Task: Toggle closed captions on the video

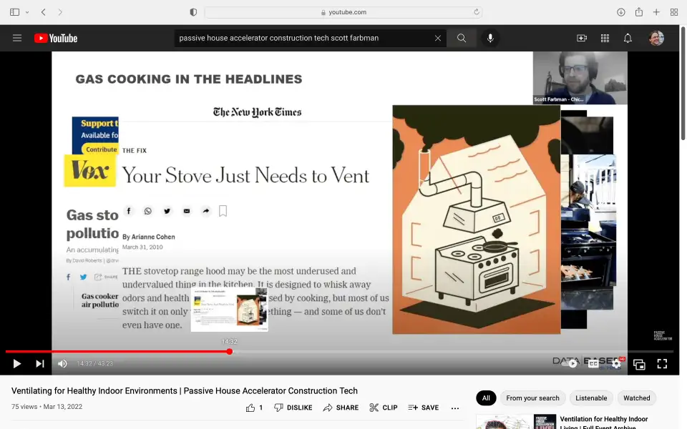Action: pos(593,364)
